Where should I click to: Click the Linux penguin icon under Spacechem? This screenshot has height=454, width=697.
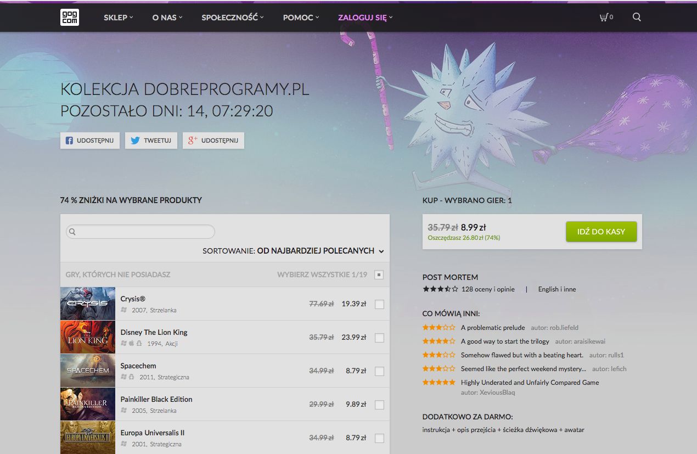pyautogui.click(x=131, y=377)
